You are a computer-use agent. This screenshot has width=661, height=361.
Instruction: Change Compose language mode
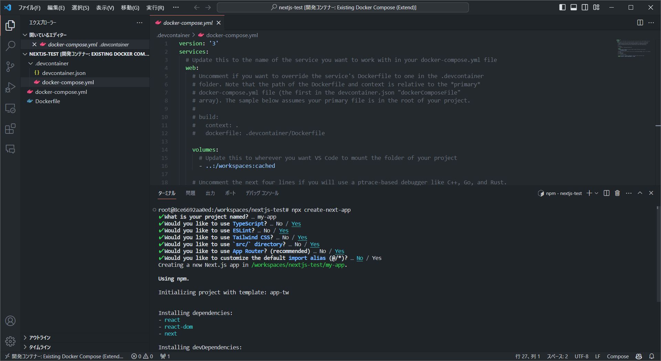[618, 357]
